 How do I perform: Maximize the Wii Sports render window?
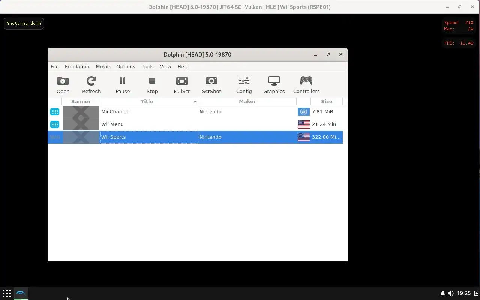pyautogui.click(x=460, y=7)
